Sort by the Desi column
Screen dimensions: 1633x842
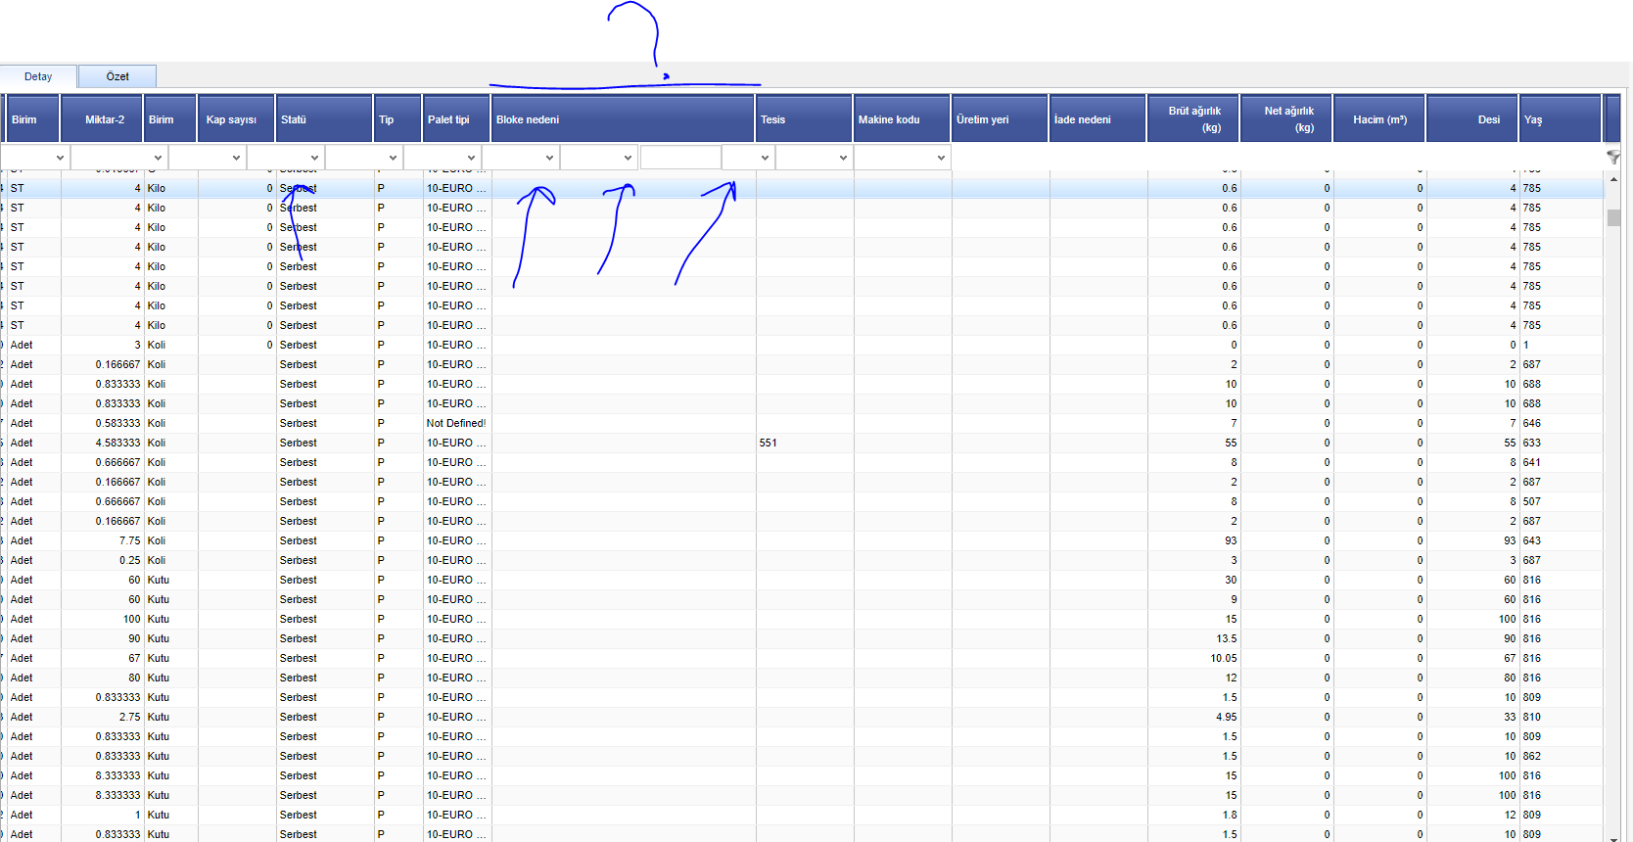(1471, 119)
